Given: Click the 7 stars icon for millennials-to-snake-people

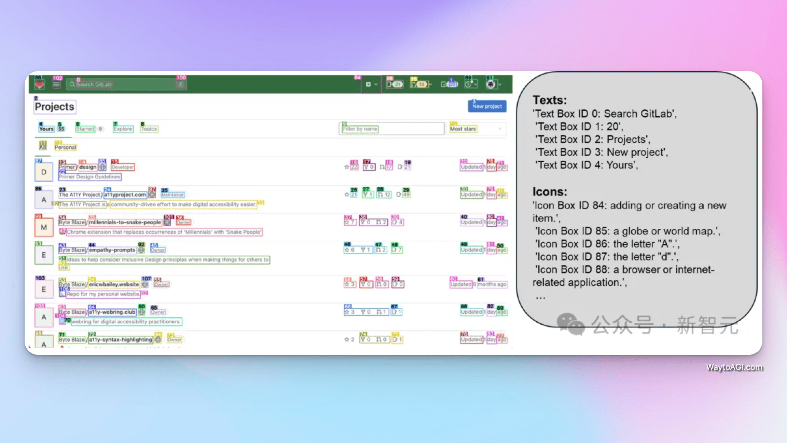Looking at the screenshot, I should click(x=350, y=223).
